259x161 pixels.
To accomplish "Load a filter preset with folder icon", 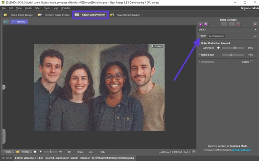I will 201,24.
